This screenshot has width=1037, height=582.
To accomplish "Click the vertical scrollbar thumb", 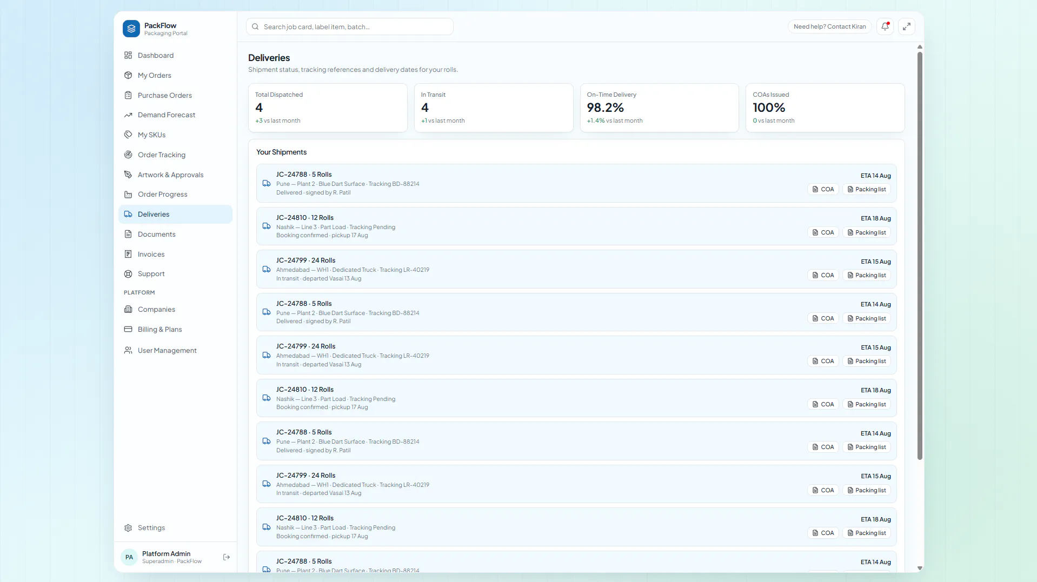I will (920, 256).
